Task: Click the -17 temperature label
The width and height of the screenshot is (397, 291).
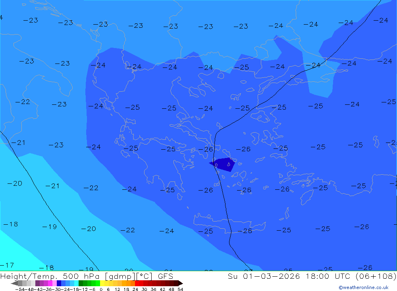Action: tap(7, 265)
